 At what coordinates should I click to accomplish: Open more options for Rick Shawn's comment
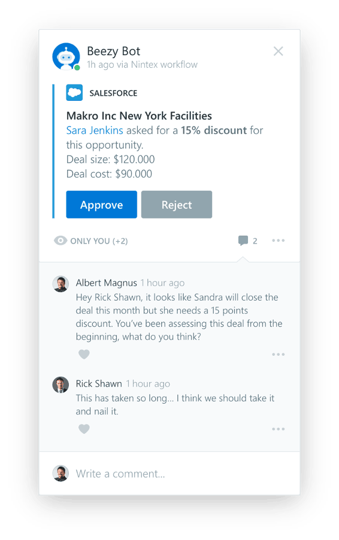[278, 429]
